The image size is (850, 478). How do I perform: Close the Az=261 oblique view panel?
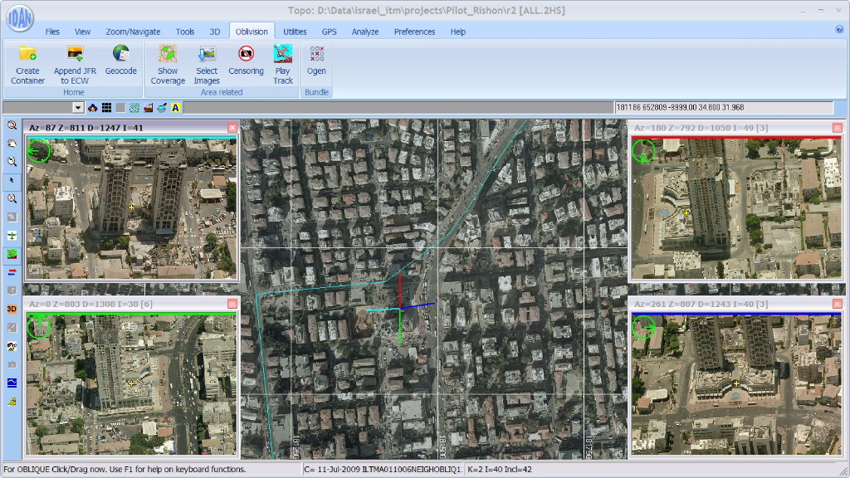(837, 305)
